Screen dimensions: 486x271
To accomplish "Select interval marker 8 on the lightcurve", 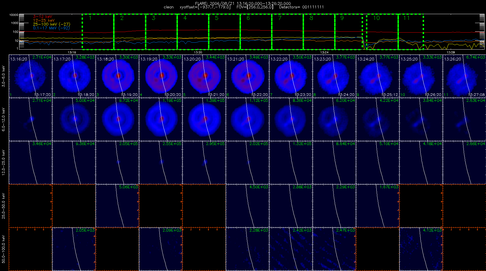I will pyautogui.click(x=311, y=18).
